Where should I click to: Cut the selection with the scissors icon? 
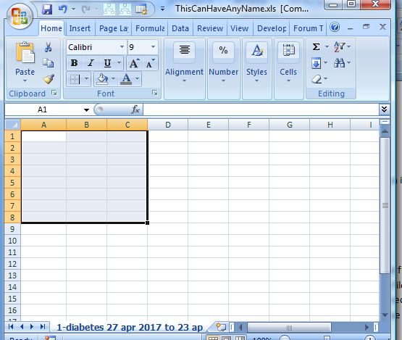point(49,47)
